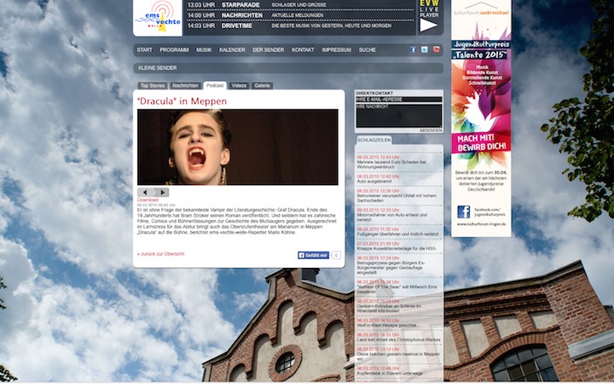The image size is (614, 384).
Task: Click the KLEINE SENDER bar
Action: point(288,68)
